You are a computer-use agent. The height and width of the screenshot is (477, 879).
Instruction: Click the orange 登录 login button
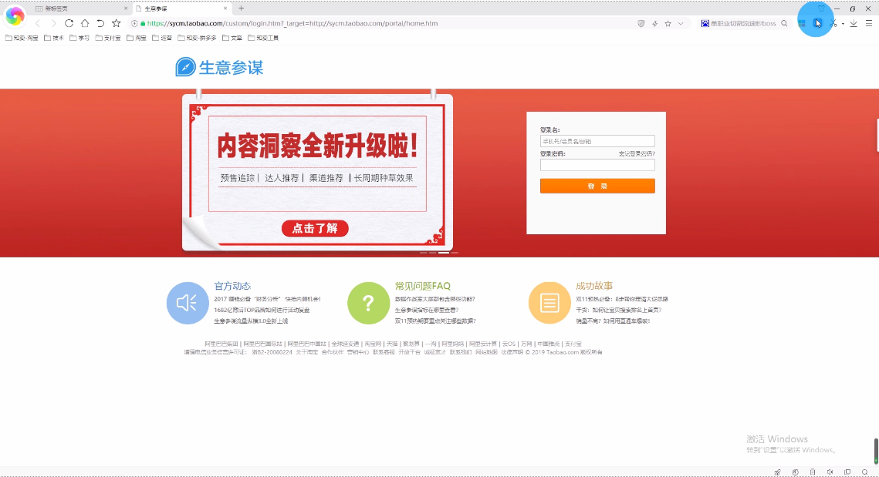click(x=597, y=186)
